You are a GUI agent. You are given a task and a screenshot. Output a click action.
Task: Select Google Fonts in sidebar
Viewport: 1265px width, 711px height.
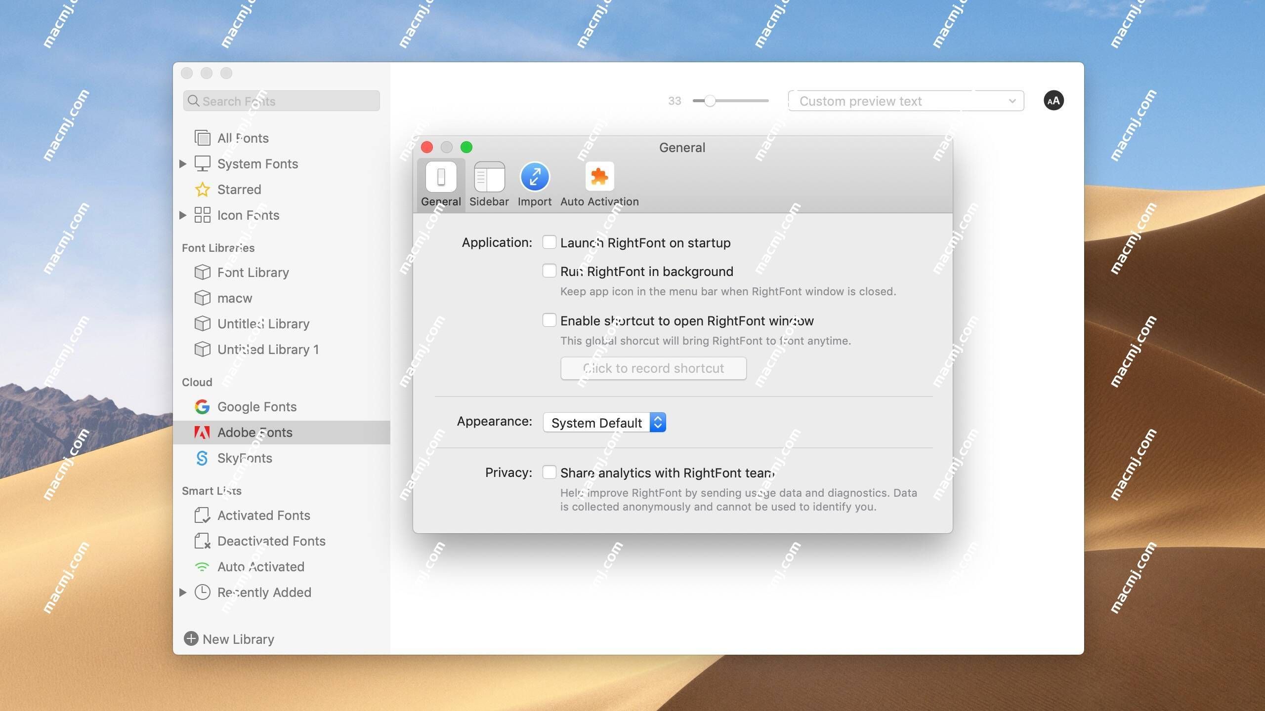click(x=256, y=405)
